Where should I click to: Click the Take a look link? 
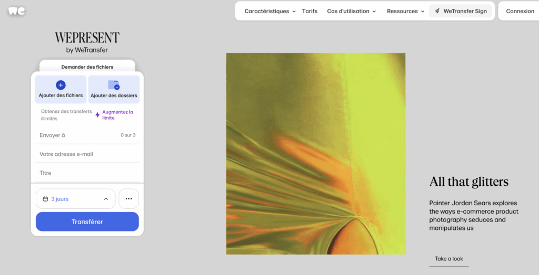coord(449,259)
